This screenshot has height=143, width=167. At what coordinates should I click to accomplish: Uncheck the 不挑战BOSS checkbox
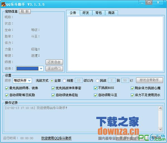[95, 88]
